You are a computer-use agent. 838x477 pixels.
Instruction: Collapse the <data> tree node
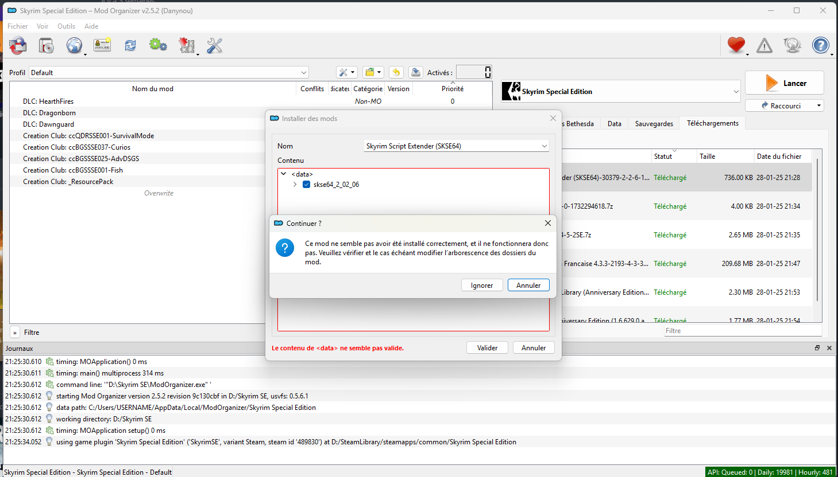tap(284, 174)
